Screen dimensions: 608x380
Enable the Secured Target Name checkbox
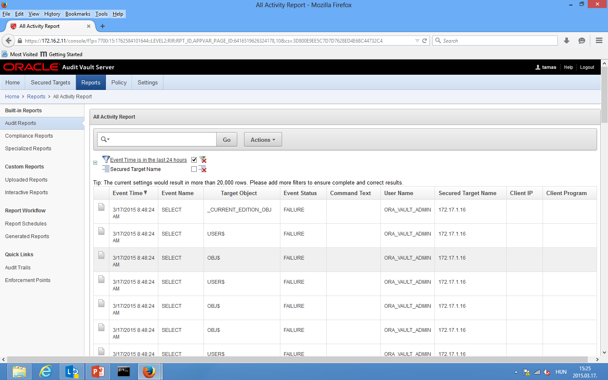[194, 169]
